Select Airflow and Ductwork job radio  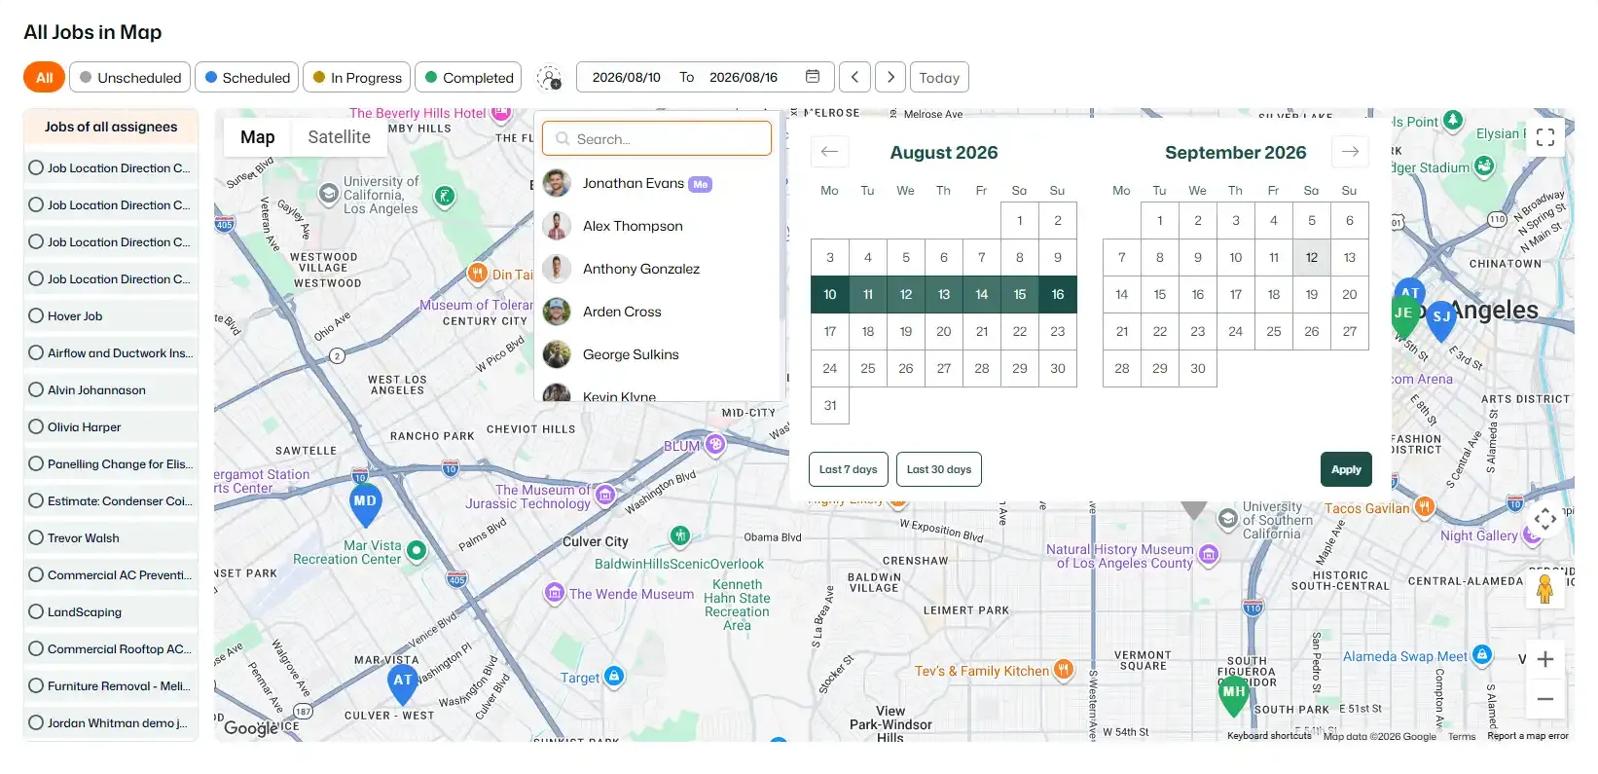tap(36, 352)
